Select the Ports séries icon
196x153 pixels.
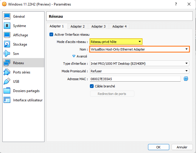[7, 72]
